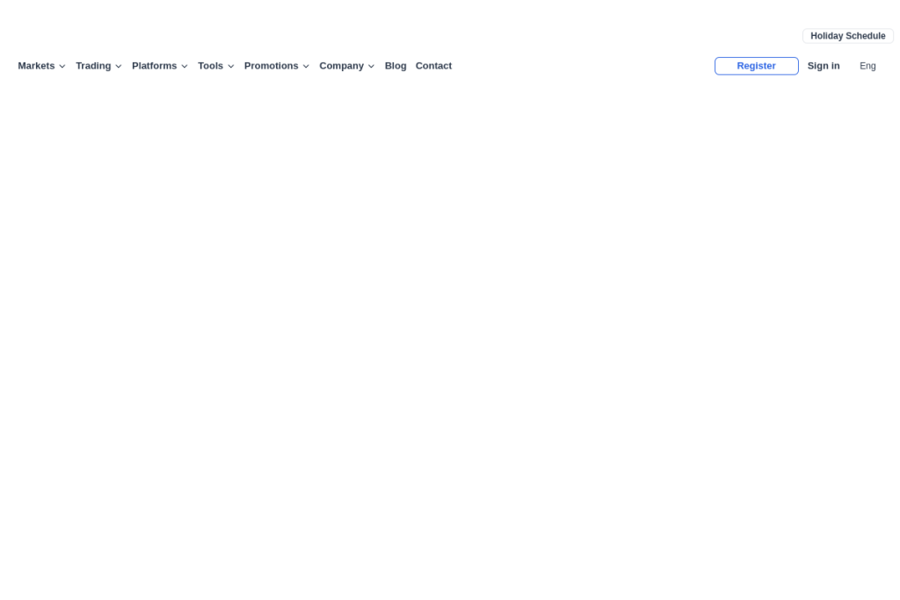Expand the Platforms chevron arrow
900x600 pixels.
pyautogui.click(x=185, y=67)
